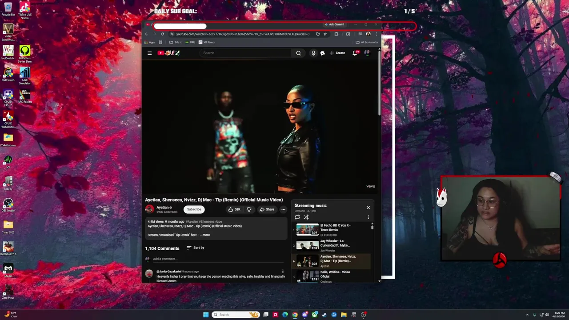Open Steam from the taskbar
569x320 pixels.
pyautogui.click(x=324, y=315)
